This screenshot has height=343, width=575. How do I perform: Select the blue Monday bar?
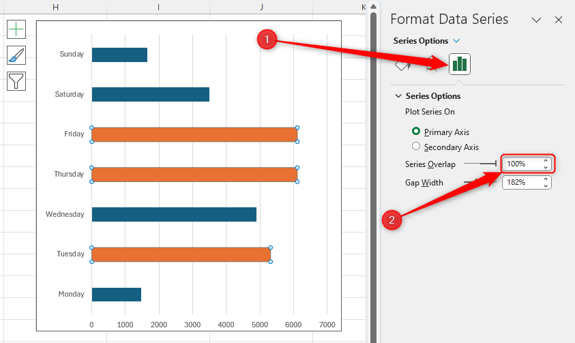pyautogui.click(x=117, y=295)
